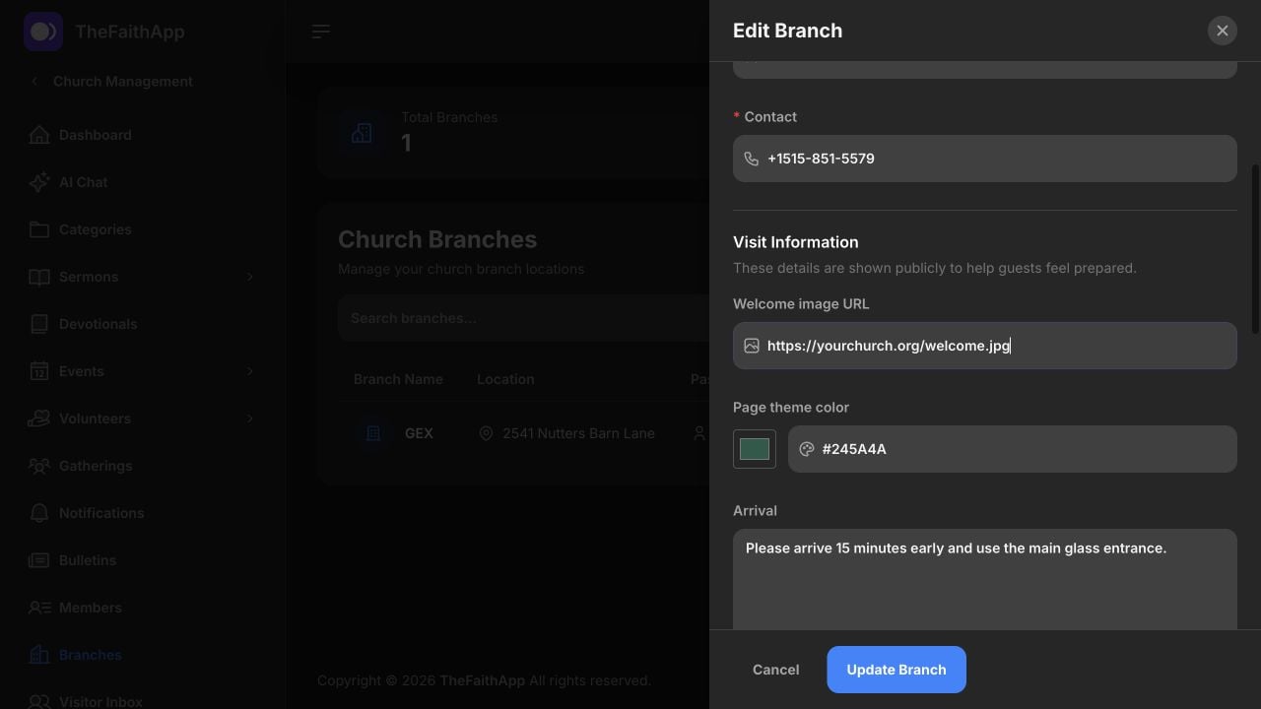1261x709 pixels.
Task: Click the Church Management back link
Action: pyautogui.click(x=123, y=81)
